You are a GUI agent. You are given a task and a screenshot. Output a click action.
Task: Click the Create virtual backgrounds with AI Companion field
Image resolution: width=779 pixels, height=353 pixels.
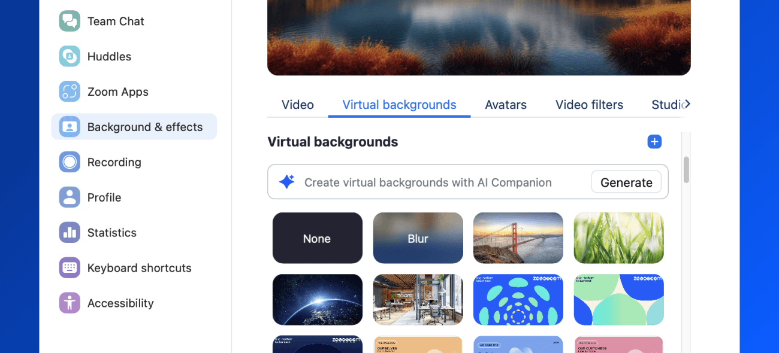(x=468, y=182)
